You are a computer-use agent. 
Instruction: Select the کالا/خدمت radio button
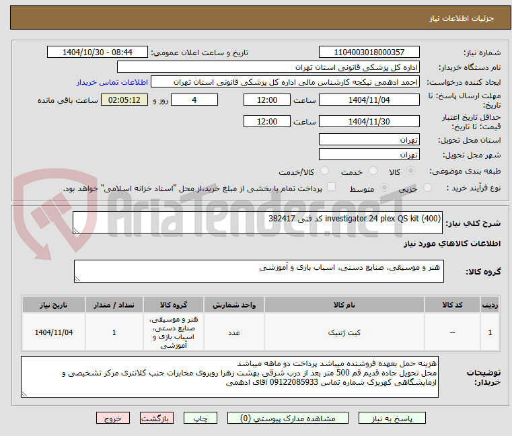coord(324,171)
